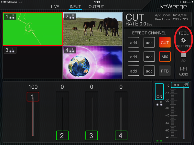
Task: Click the EFFECT CHANNEL heading
Action: (149, 33)
